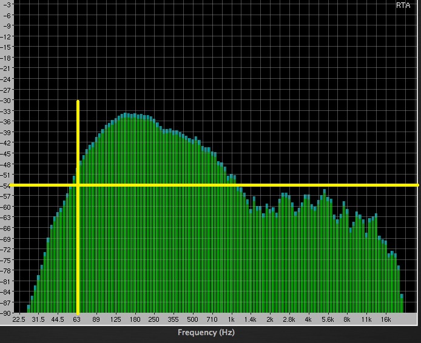The height and width of the screenshot is (343, 421).
Task: Click the -90 dB level axis label
Action: (x=6, y=313)
